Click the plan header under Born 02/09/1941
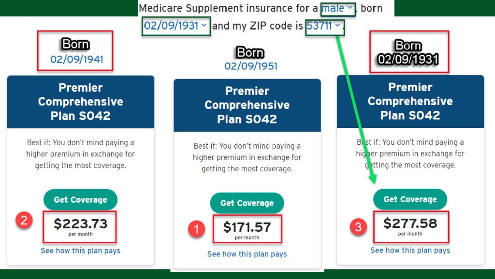Viewport: 495px width, 279px height. [x=80, y=102]
